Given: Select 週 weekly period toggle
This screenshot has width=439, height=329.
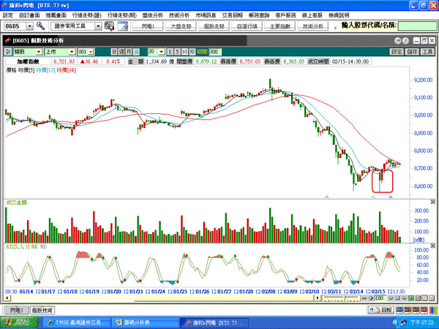Looking at the screenshot, I should click(121, 52).
